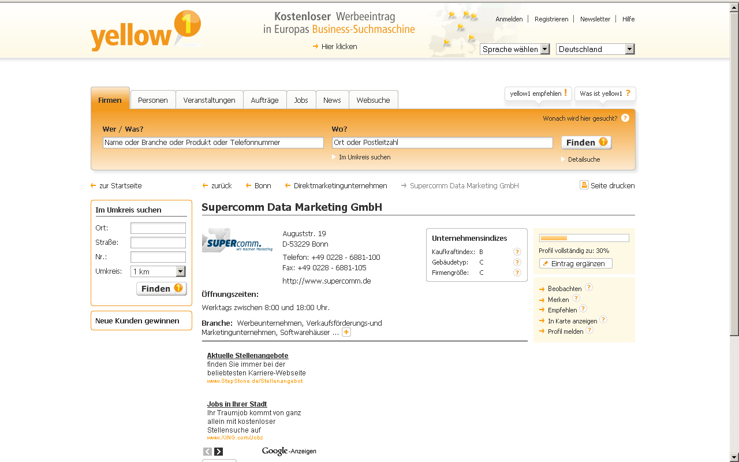The height and width of the screenshot is (462, 739).
Task: Click the orange Finden search button
Action: click(x=587, y=143)
